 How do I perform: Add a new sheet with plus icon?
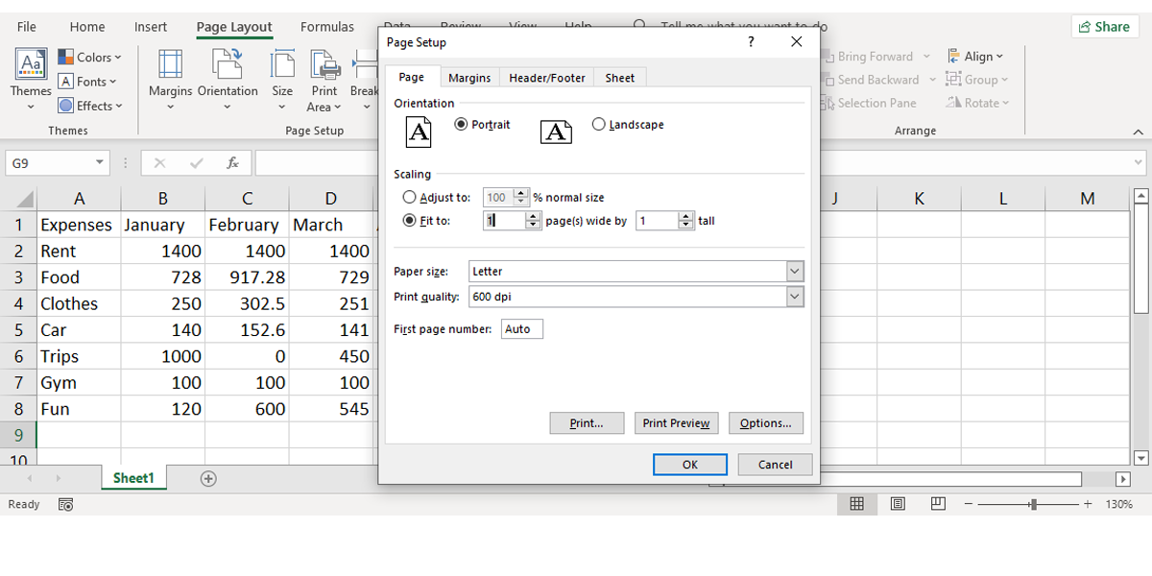(x=208, y=478)
